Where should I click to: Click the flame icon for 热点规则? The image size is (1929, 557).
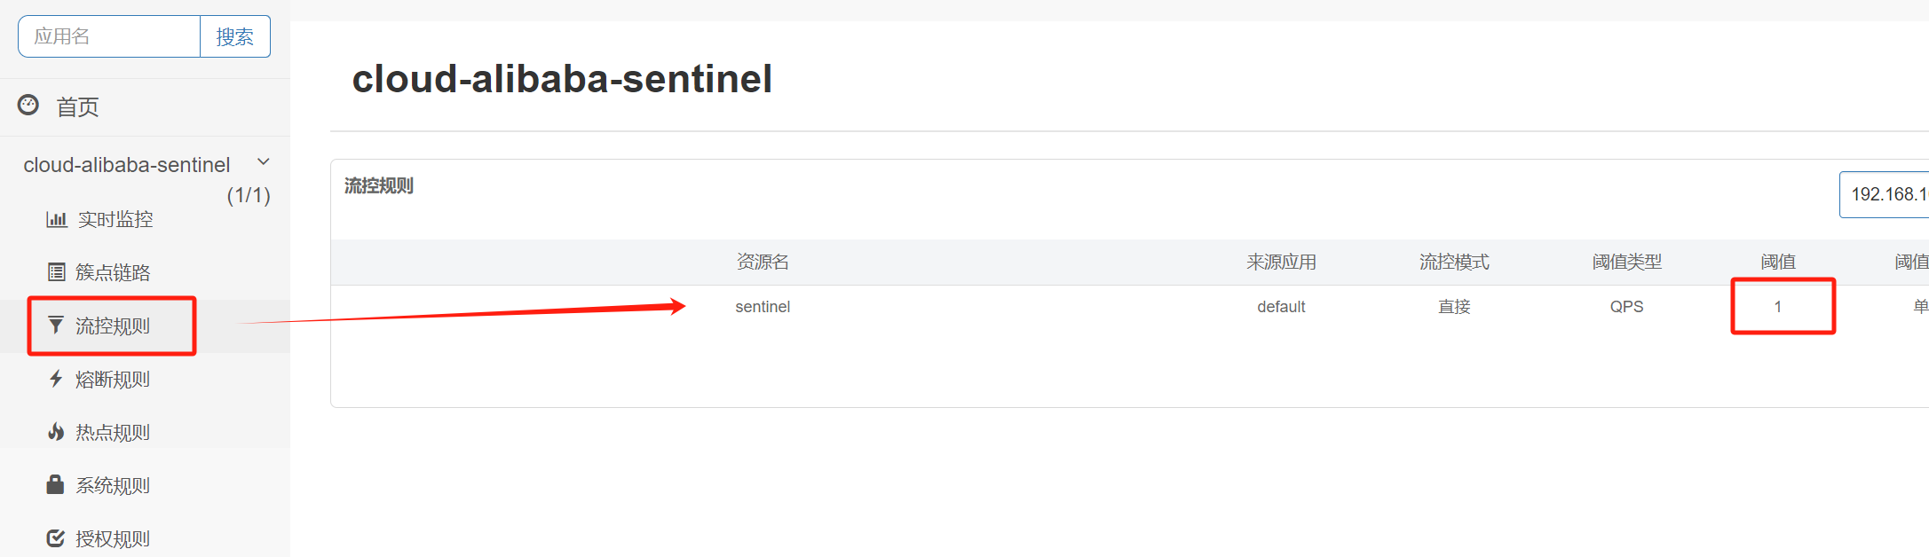[56, 432]
